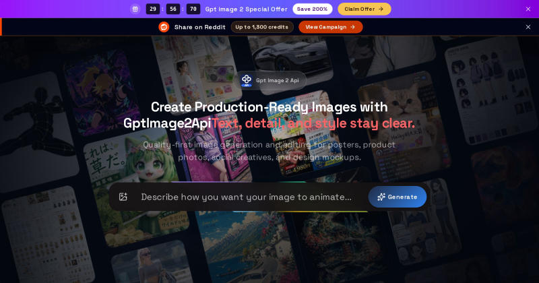Screen dimensions: 539x283
Task: Click the Claim Offer button
Action: 364,9
